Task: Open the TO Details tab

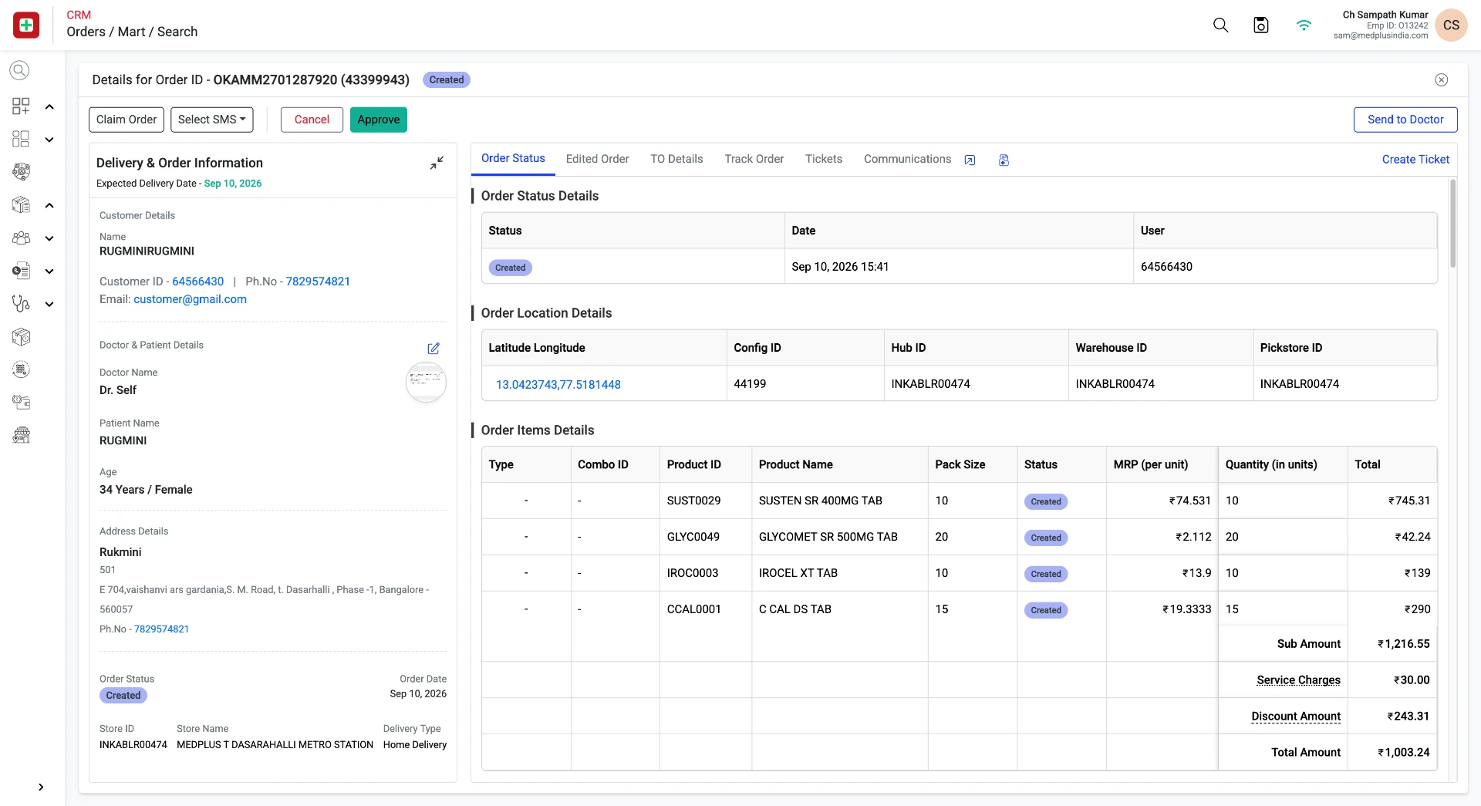Action: click(x=676, y=159)
